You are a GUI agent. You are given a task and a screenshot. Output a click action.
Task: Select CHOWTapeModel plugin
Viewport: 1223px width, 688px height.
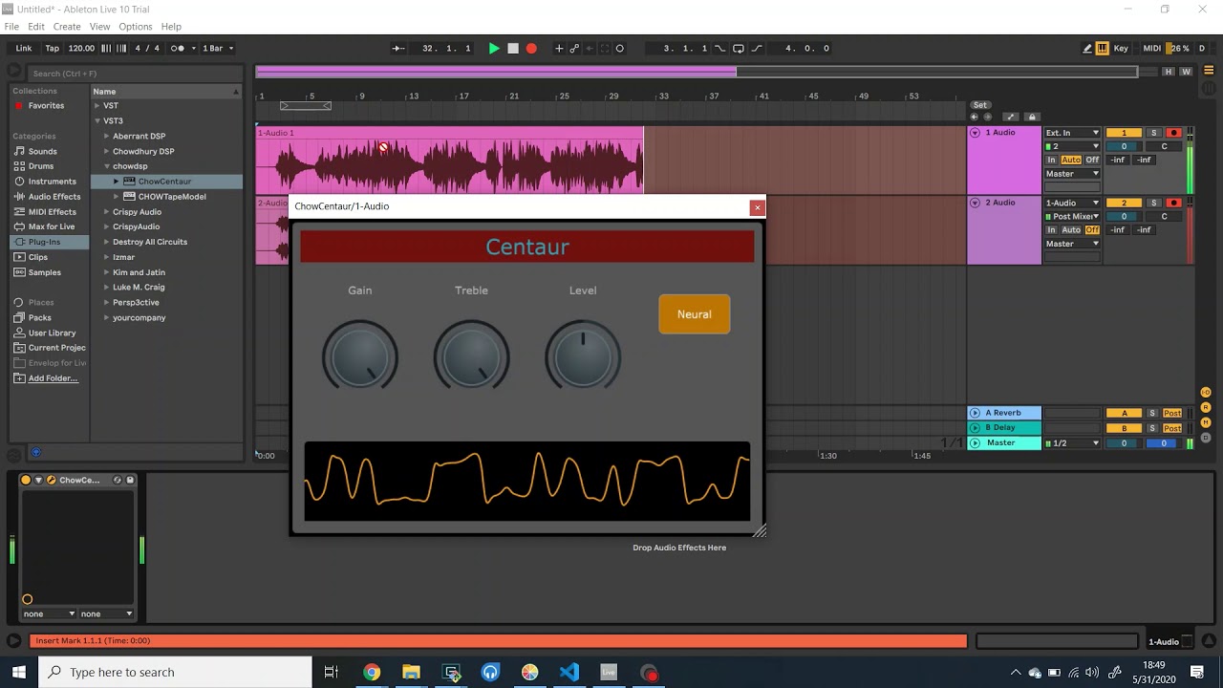pos(172,197)
